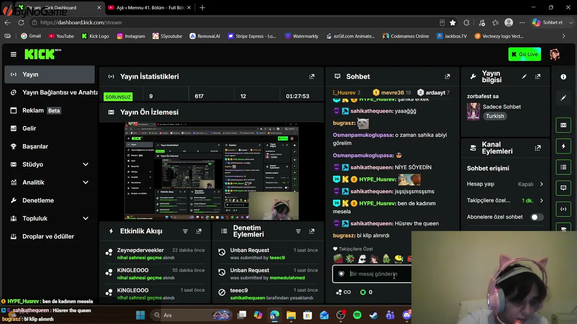
Task: Open Başarılar in the sidebar
Action: (50, 146)
